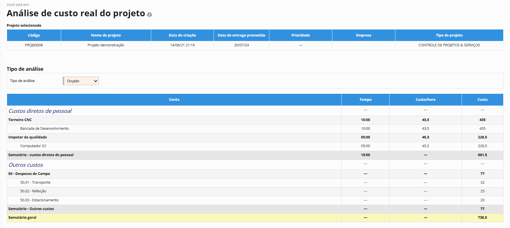This screenshot has height=228, width=510.
Task: Select the 50.01 - Transporte entry
Action: coord(35,183)
